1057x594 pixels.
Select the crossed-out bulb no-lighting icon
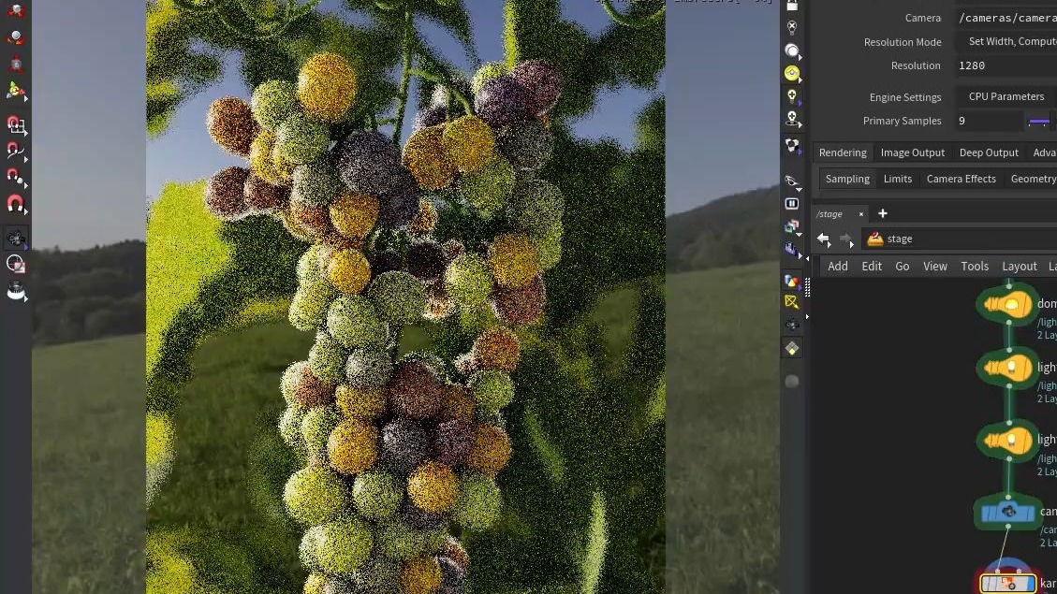click(792, 28)
